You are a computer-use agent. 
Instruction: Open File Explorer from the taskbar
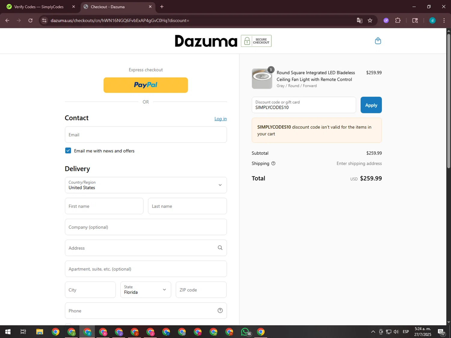40,332
